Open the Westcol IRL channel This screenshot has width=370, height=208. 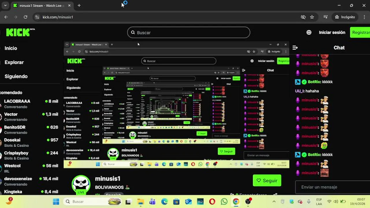[29, 168]
